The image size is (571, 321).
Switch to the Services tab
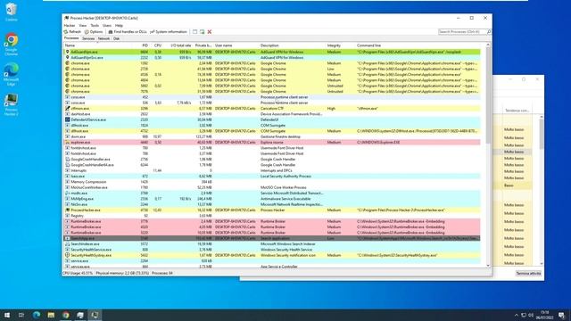point(88,38)
